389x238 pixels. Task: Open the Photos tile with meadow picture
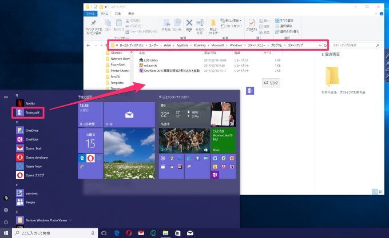[x=129, y=154]
